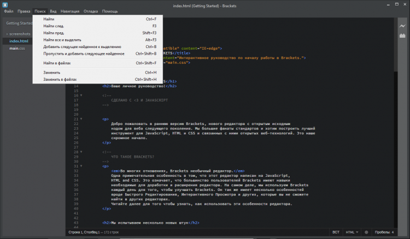The image size is (410, 239).
Task: Select Найти menu entry
Action: [x=49, y=19]
